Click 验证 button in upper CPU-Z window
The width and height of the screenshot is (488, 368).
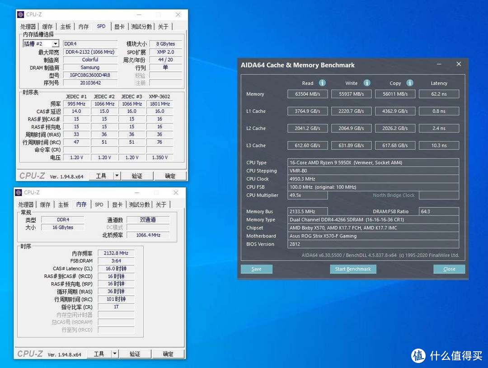coord(137,176)
